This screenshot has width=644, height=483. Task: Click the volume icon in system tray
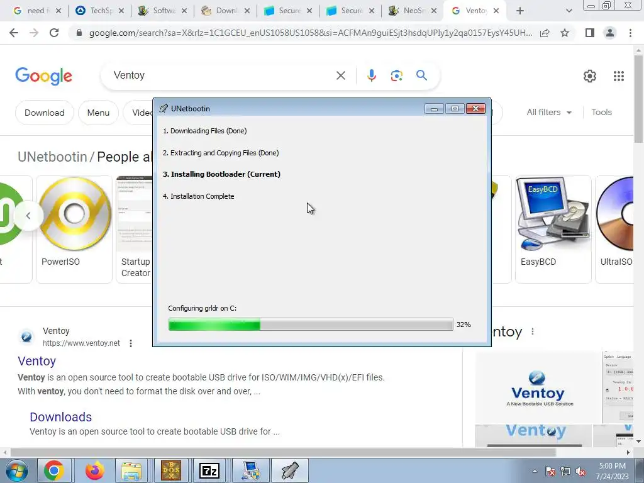point(580,472)
